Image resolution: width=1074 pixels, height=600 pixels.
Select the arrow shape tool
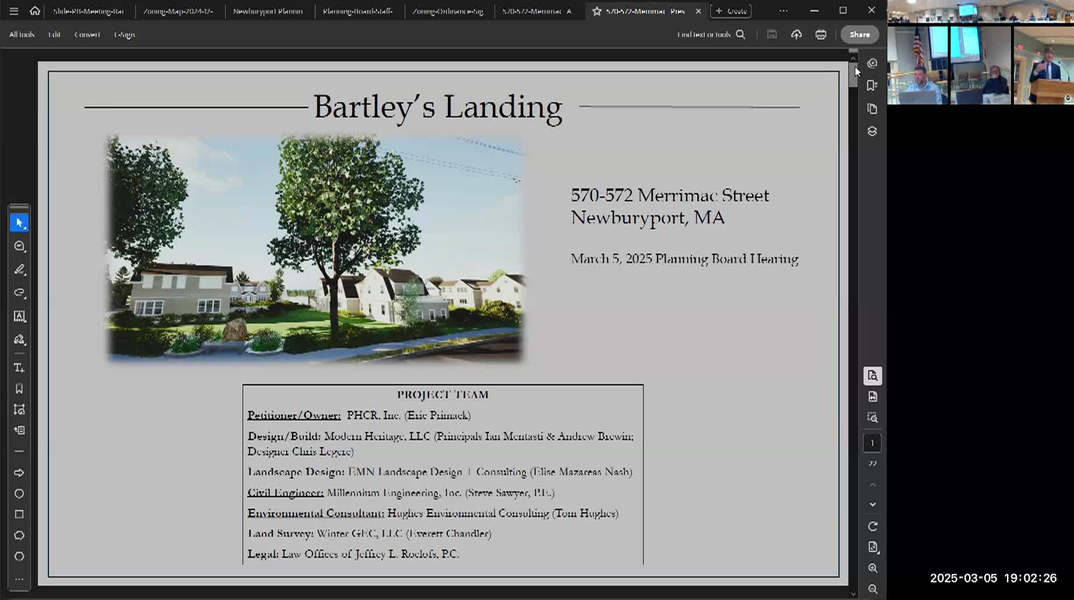pos(19,472)
